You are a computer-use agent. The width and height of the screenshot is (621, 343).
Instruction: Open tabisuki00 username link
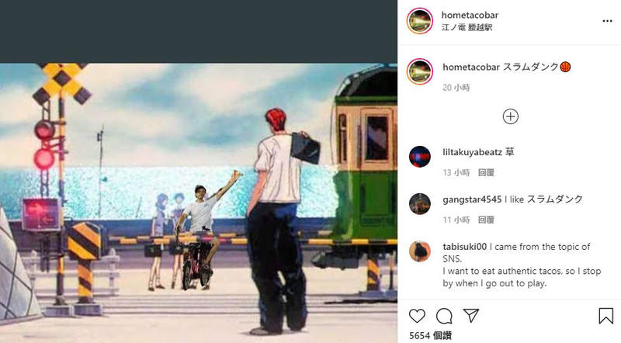(464, 247)
